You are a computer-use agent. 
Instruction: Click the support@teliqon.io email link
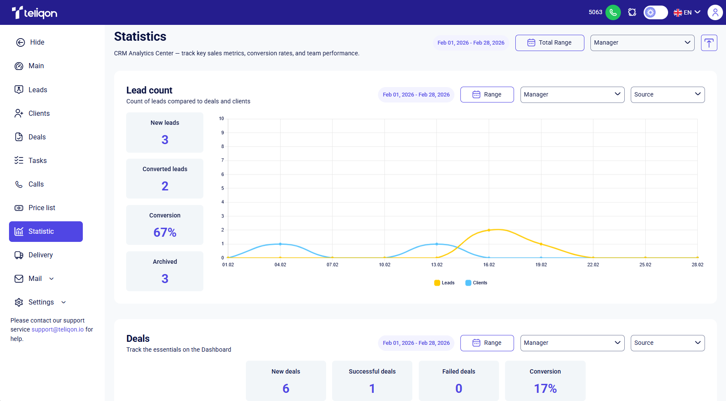[x=57, y=330]
